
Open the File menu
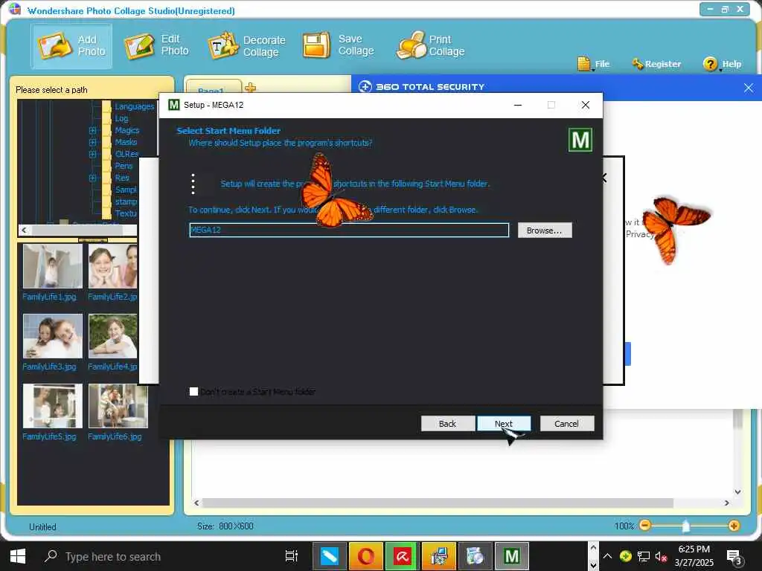click(x=593, y=64)
